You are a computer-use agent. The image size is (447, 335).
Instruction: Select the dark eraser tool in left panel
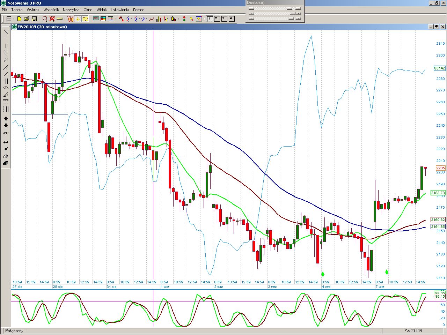(6, 163)
